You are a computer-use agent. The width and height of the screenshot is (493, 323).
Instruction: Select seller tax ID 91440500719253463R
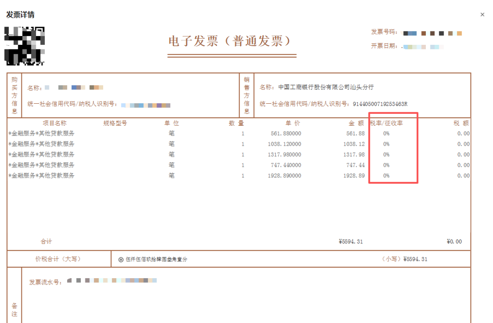[380, 104]
